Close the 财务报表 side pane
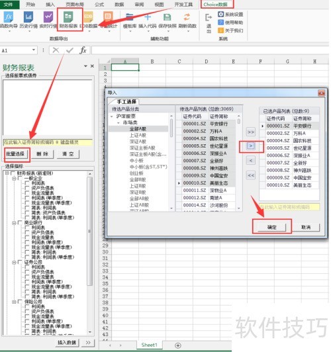The width and height of the screenshot is (331, 352). tap(92, 66)
